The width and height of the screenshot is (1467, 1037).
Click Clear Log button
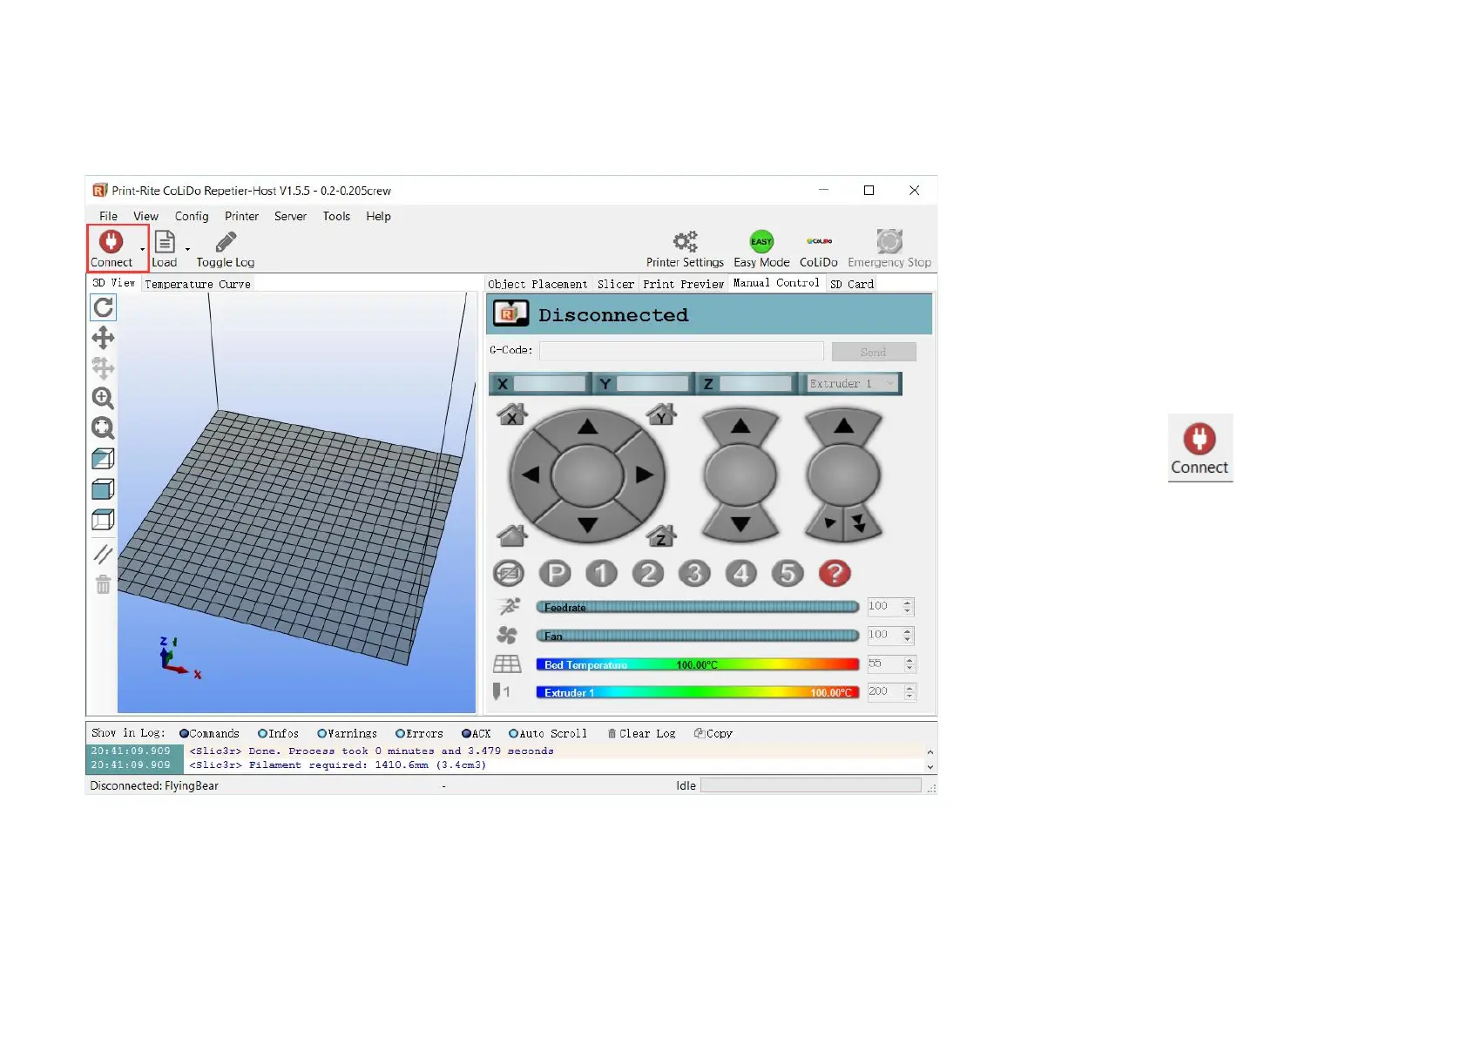pyautogui.click(x=641, y=734)
